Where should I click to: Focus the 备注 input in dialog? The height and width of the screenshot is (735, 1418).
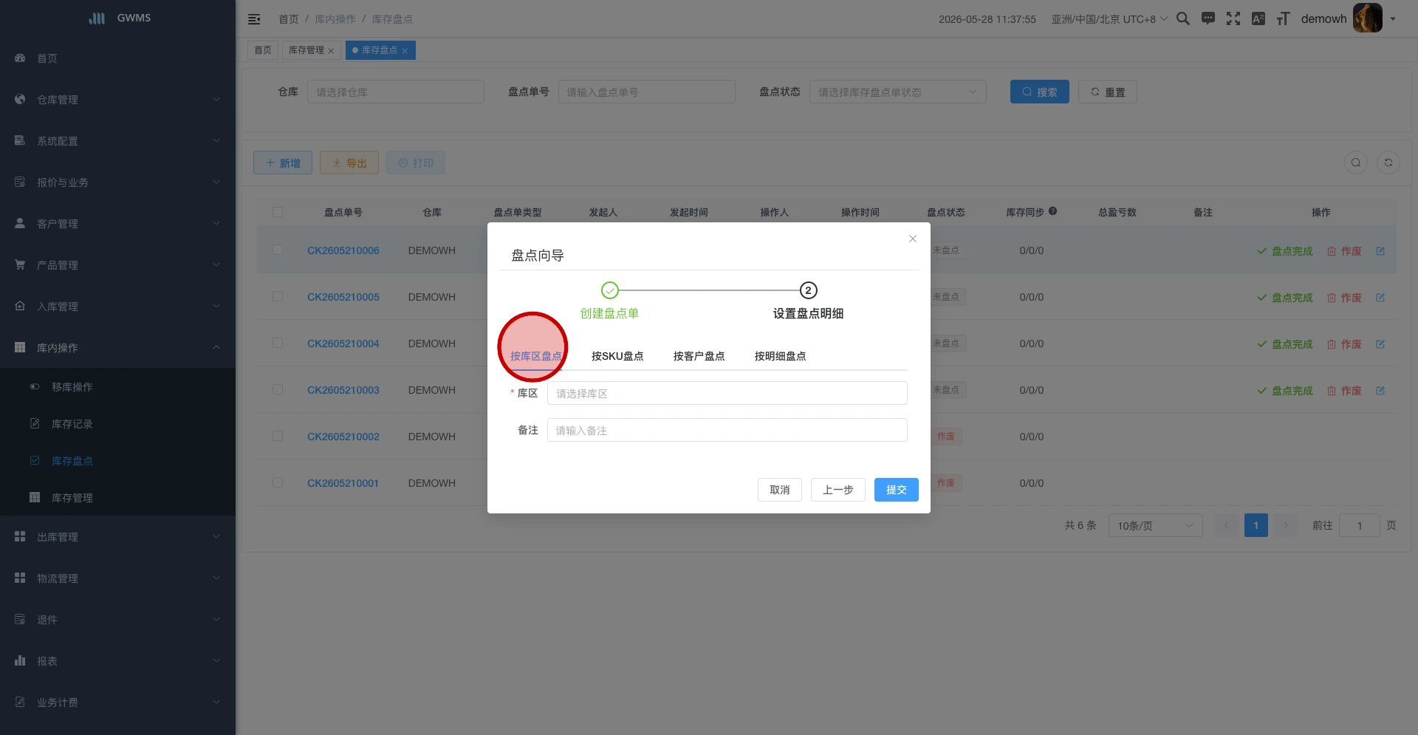pyautogui.click(x=727, y=430)
